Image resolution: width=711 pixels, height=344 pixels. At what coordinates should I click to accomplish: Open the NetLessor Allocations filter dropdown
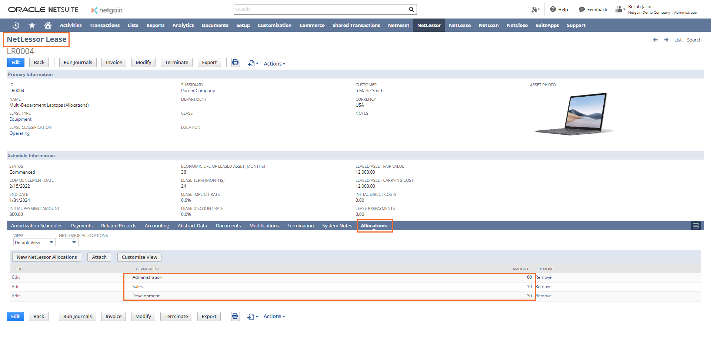[69, 242]
